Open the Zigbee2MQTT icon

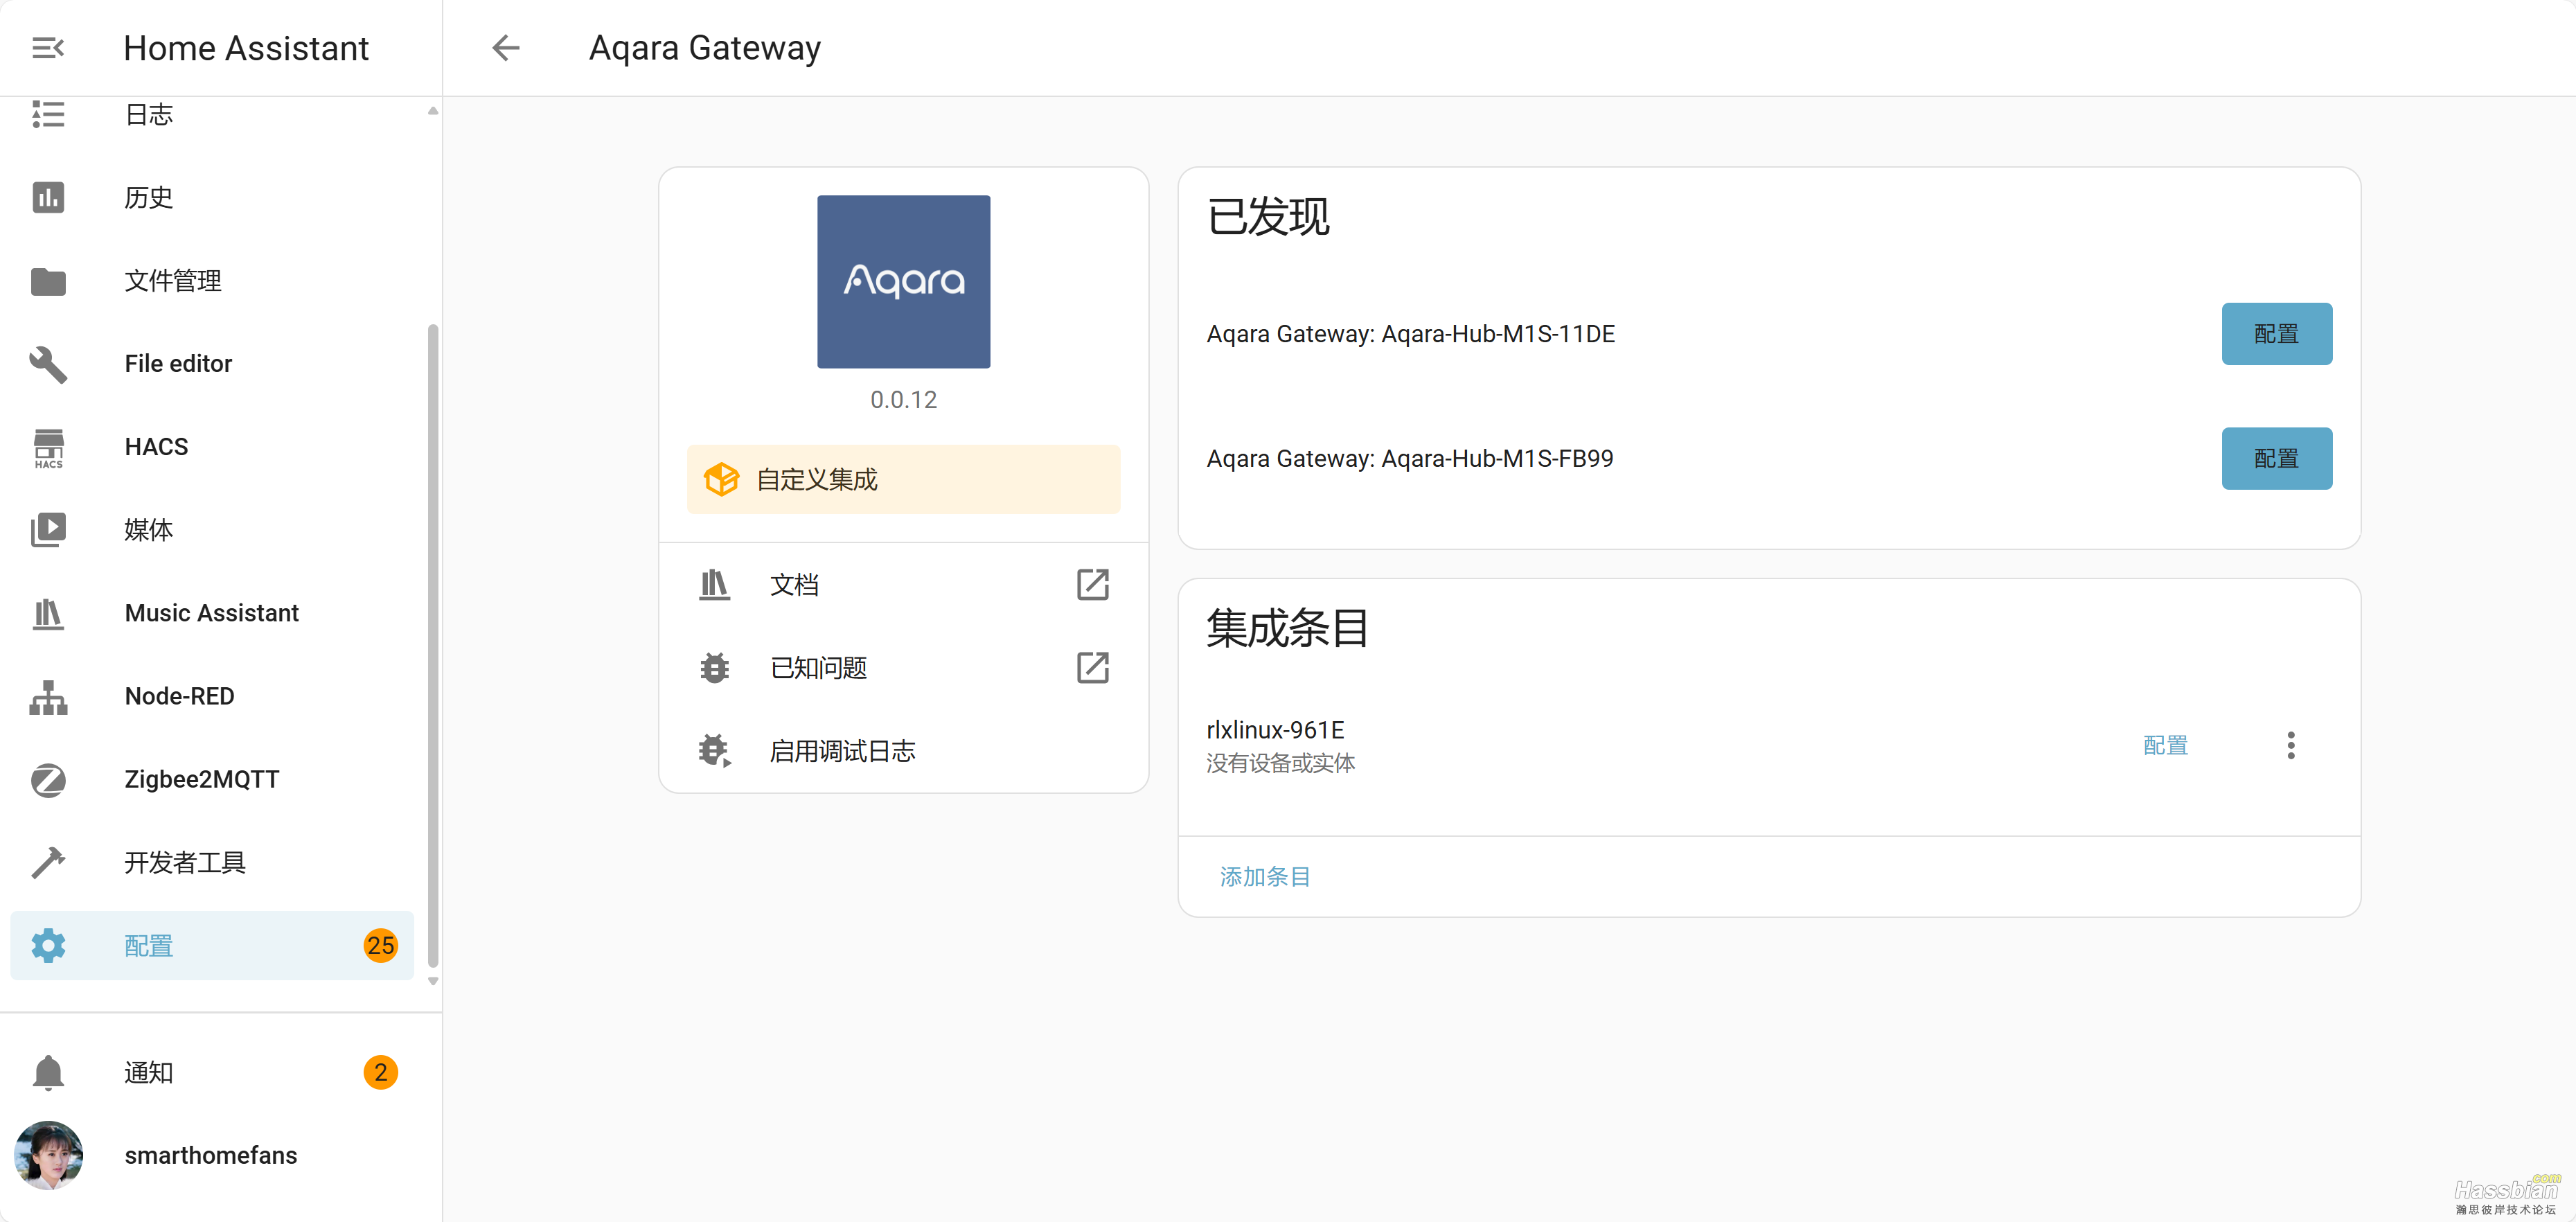pyautogui.click(x=48, y=780)
